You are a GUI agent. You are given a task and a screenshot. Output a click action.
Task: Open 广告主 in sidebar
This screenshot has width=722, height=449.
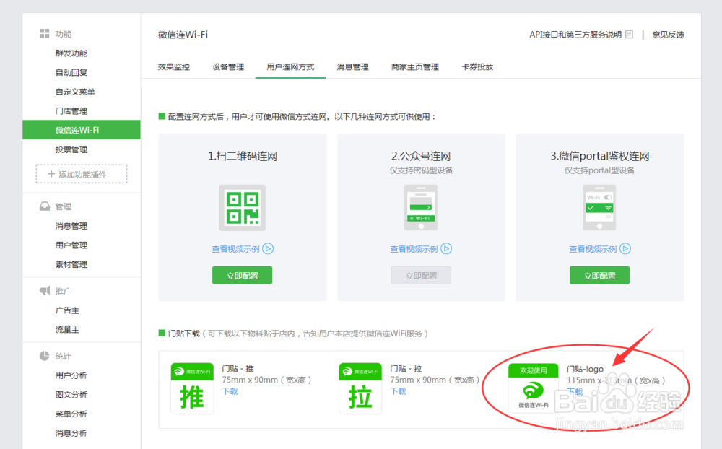coord(67,310)
